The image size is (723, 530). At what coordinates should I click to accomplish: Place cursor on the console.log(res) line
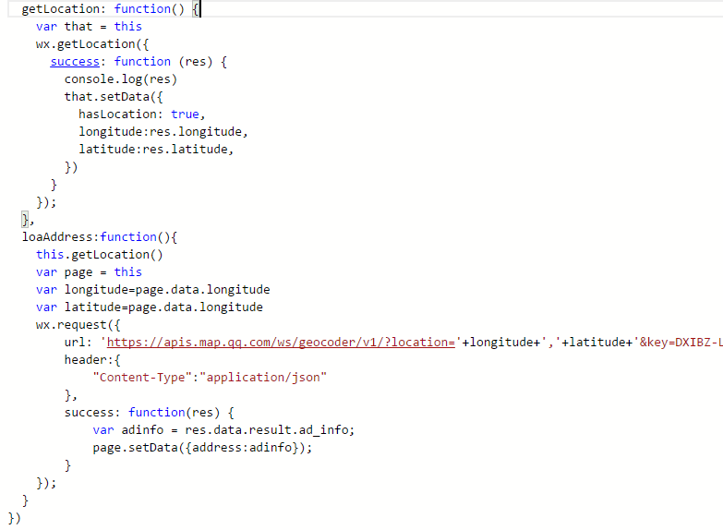[120, 78]
